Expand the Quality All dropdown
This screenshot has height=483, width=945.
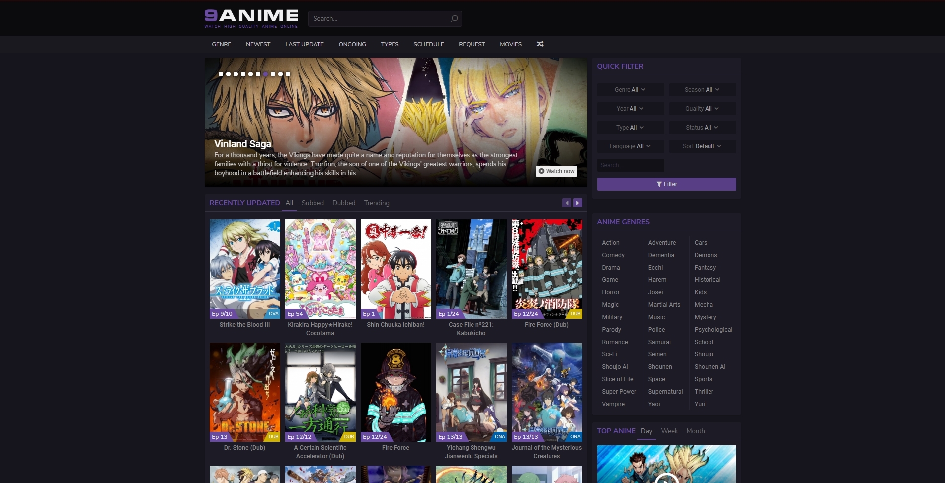[x=702, y=109]
